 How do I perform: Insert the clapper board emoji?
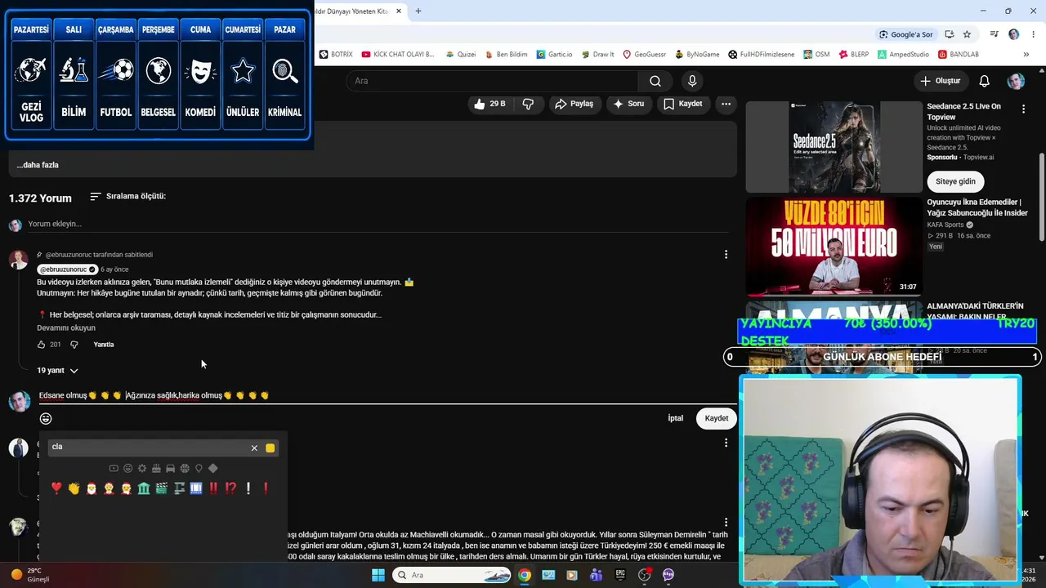[161, 488]
